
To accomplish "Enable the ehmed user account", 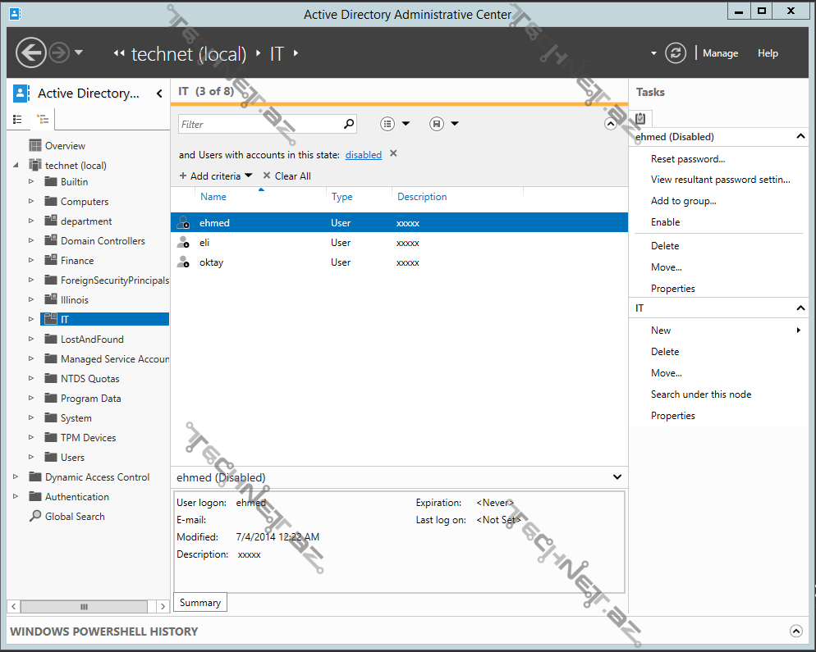I will pyautogui.click(x=667, y=221).
